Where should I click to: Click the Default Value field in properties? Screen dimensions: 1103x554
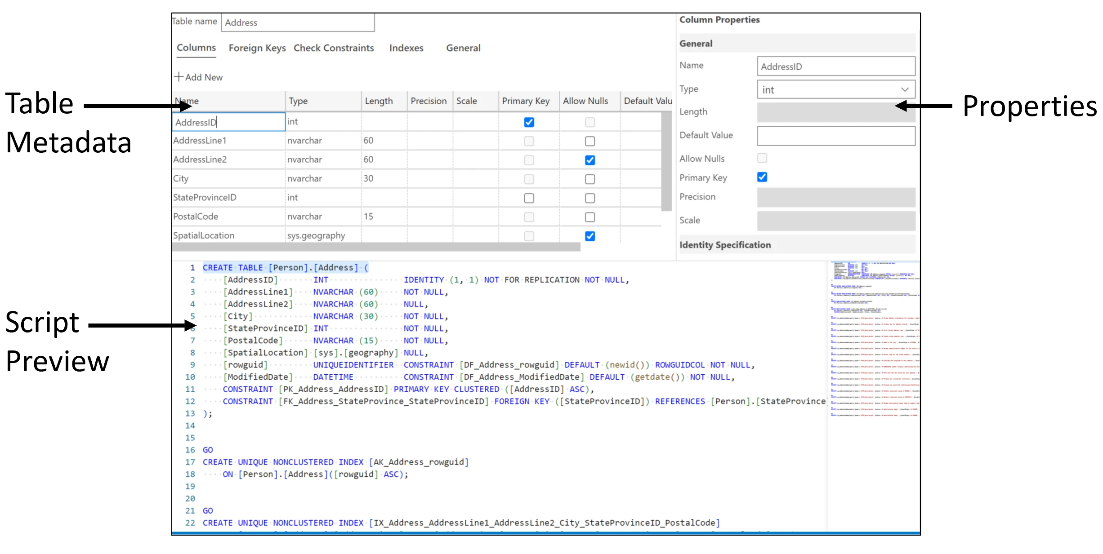click(x=835, y=136)
